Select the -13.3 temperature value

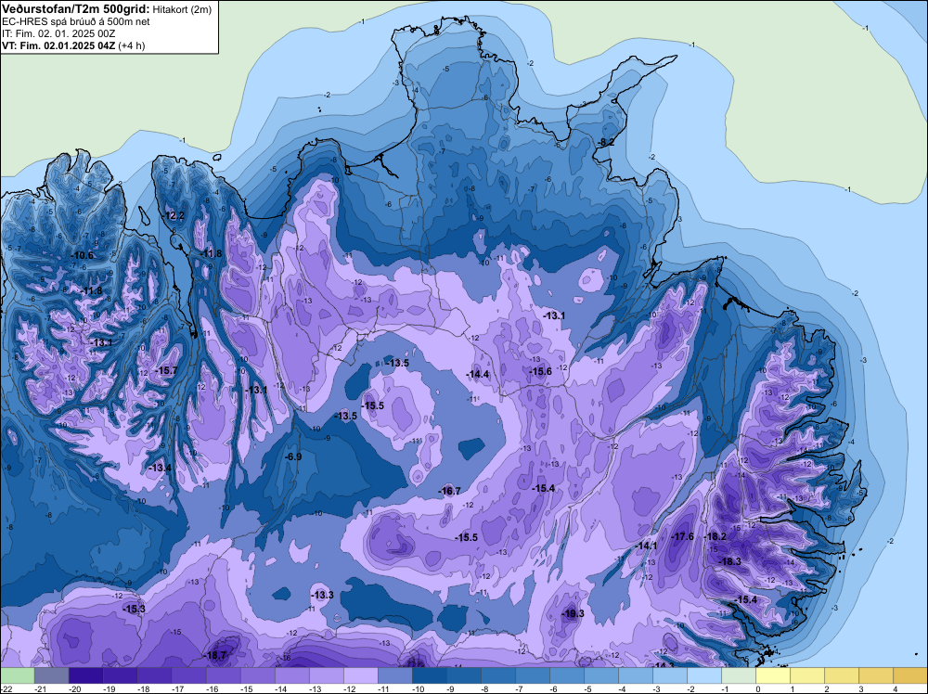point(322,596)
